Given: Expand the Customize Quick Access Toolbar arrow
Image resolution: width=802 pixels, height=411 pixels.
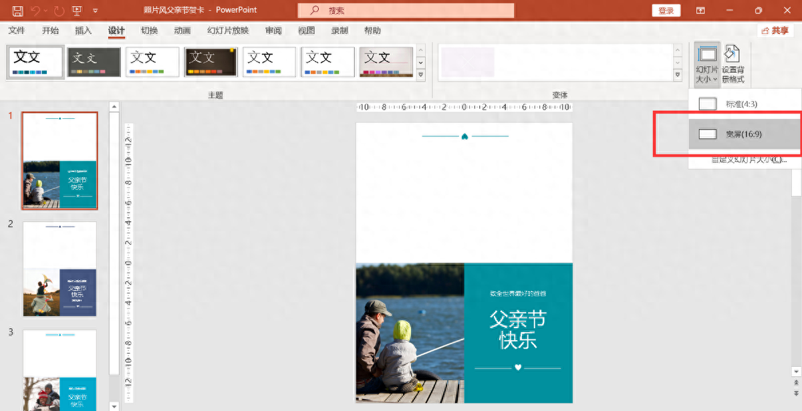Looking at the screenshot, I should [96, 11].
